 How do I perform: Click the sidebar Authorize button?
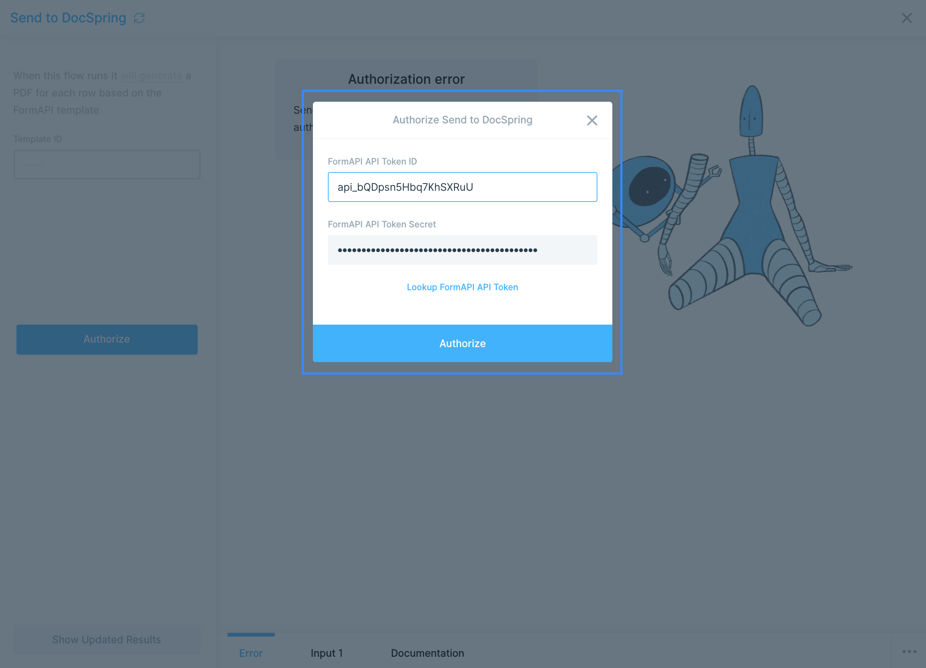pyautogui.click(x=107, y=339)
